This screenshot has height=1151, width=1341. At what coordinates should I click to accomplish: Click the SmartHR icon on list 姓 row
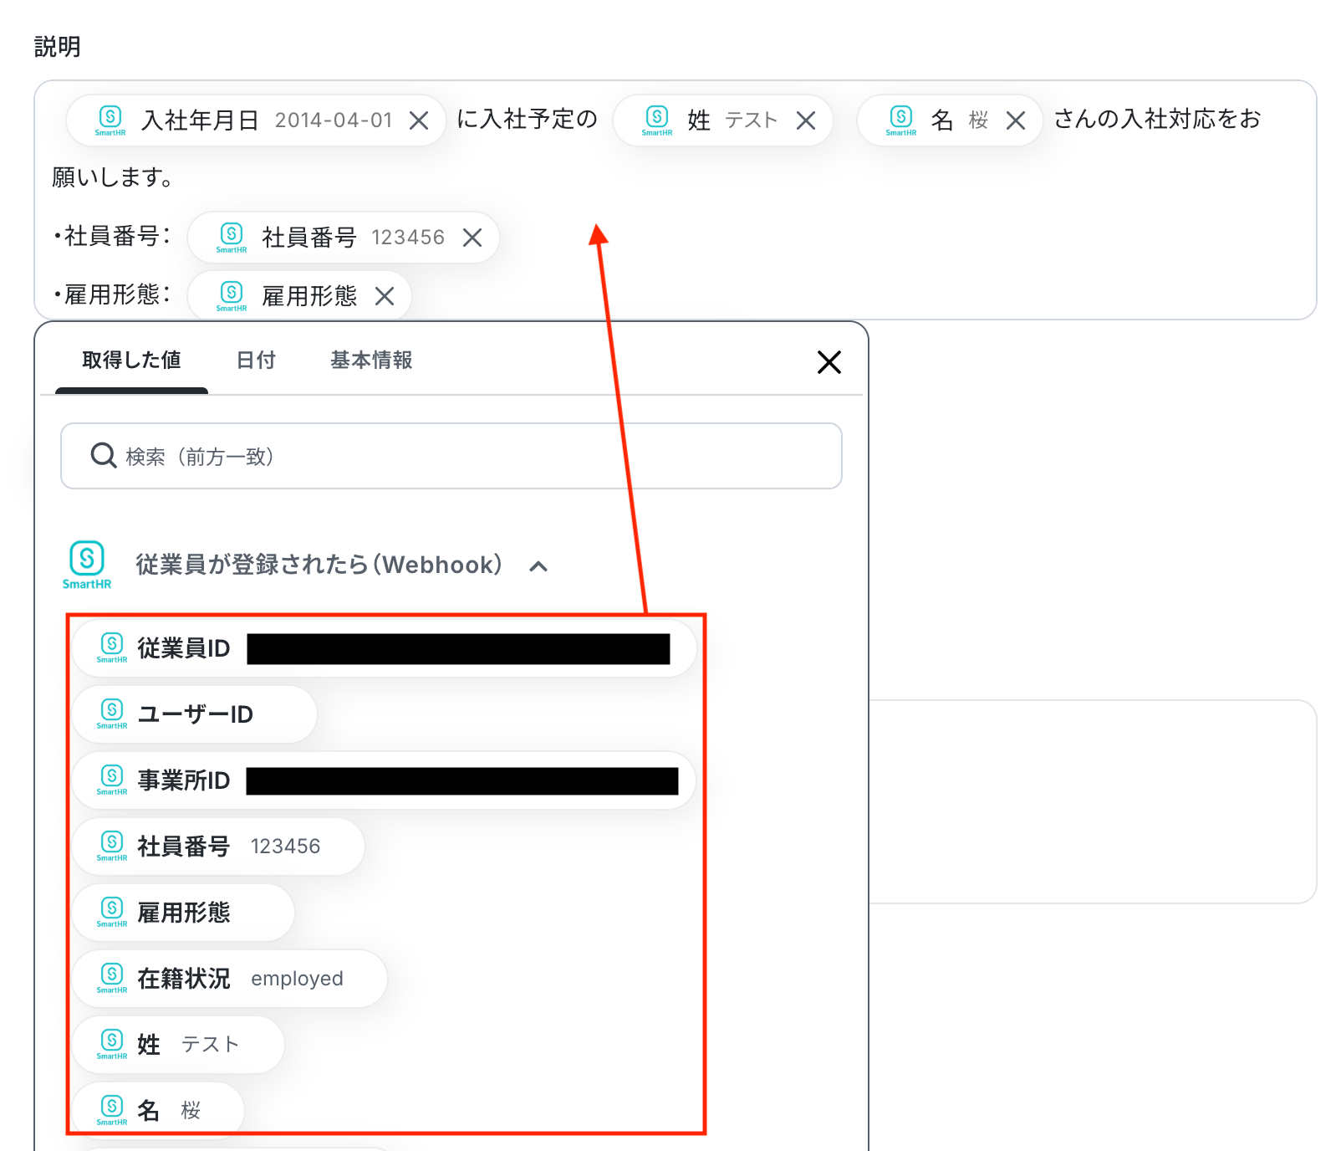pyautogui.click(x=112, y=1044)
